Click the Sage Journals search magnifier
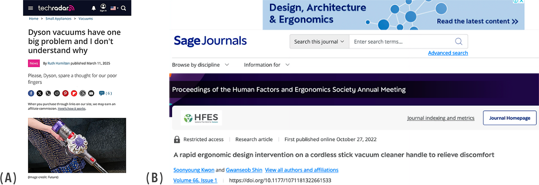 tap(458, 41)
